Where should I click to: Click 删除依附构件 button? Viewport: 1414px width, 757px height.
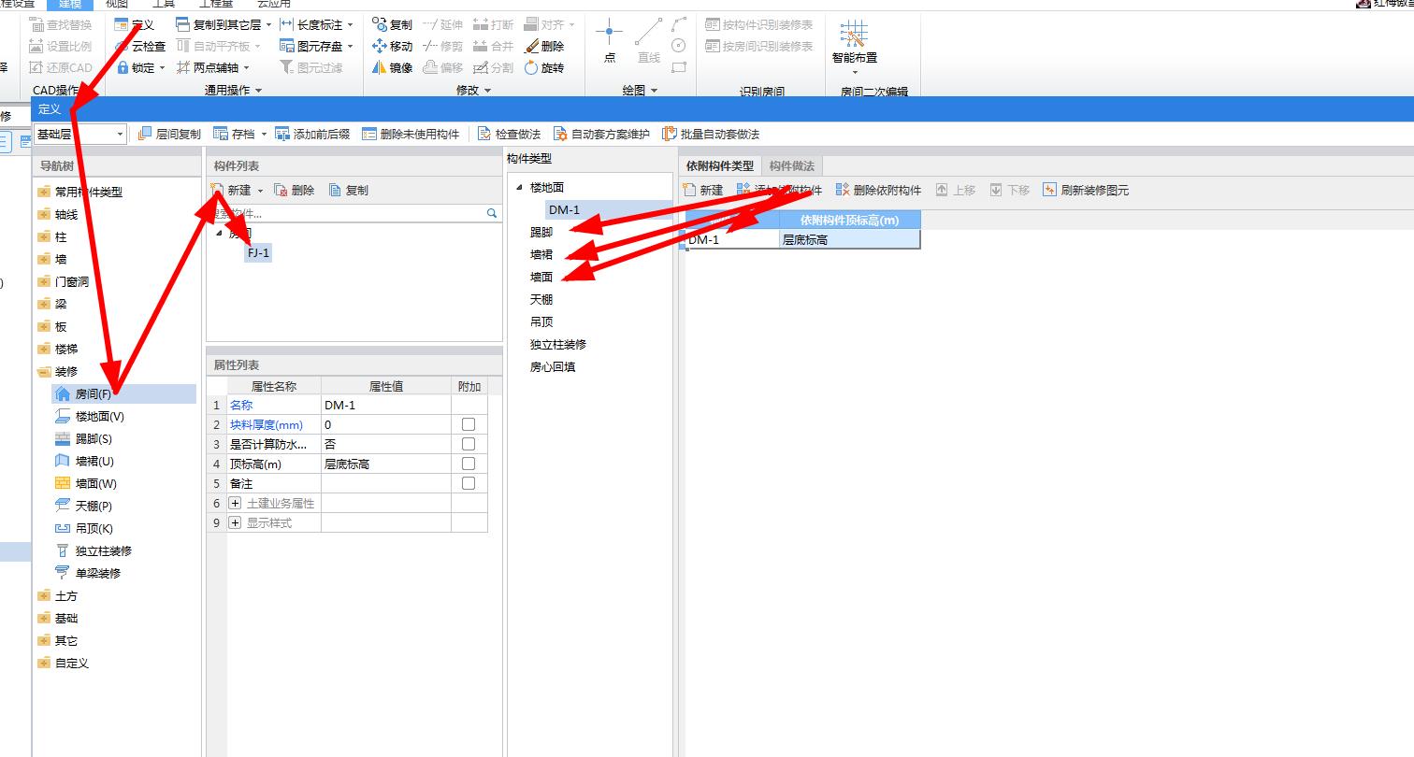click(x=879, y=190)
